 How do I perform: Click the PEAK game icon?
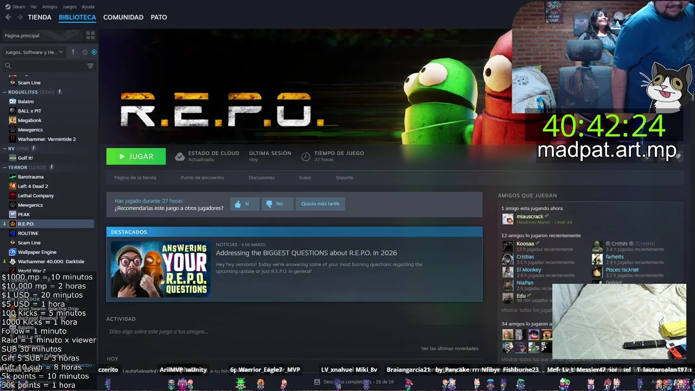pos(12,215)
